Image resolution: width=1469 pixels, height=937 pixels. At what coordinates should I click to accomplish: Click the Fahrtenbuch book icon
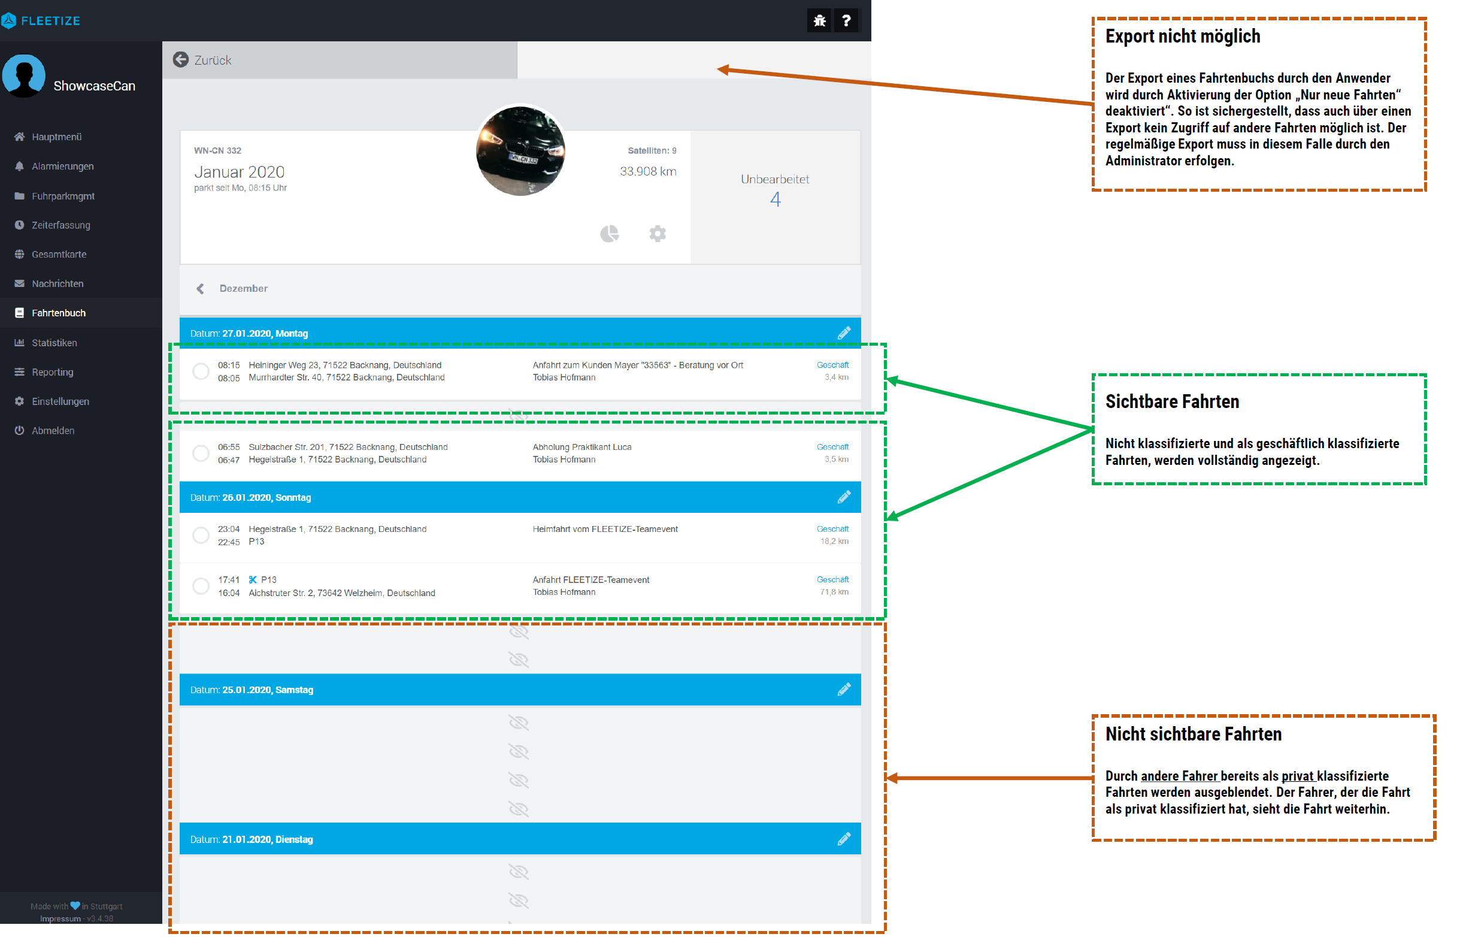(20, 313)
